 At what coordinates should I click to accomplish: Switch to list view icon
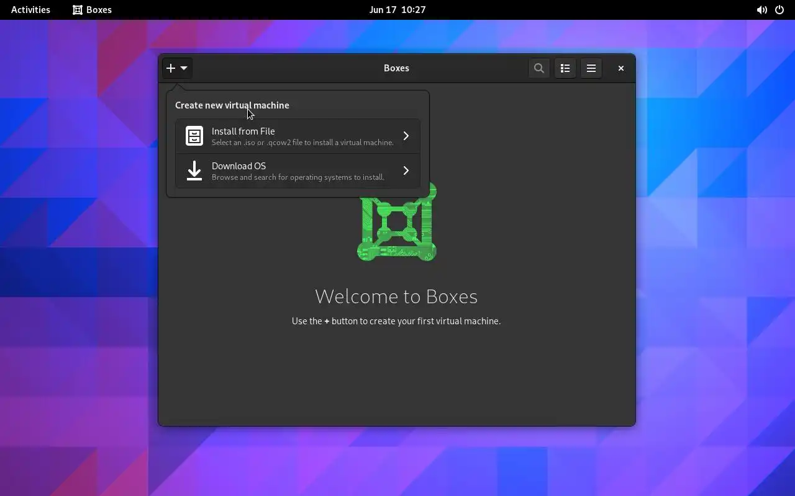565,68
